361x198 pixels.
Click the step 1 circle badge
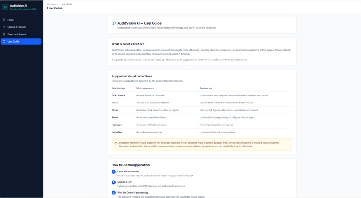tap(113, 172)
